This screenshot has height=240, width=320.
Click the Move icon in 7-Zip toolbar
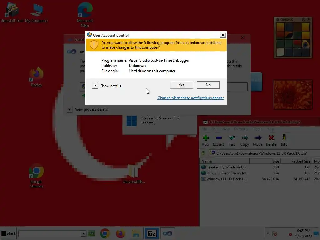point(258,140)
